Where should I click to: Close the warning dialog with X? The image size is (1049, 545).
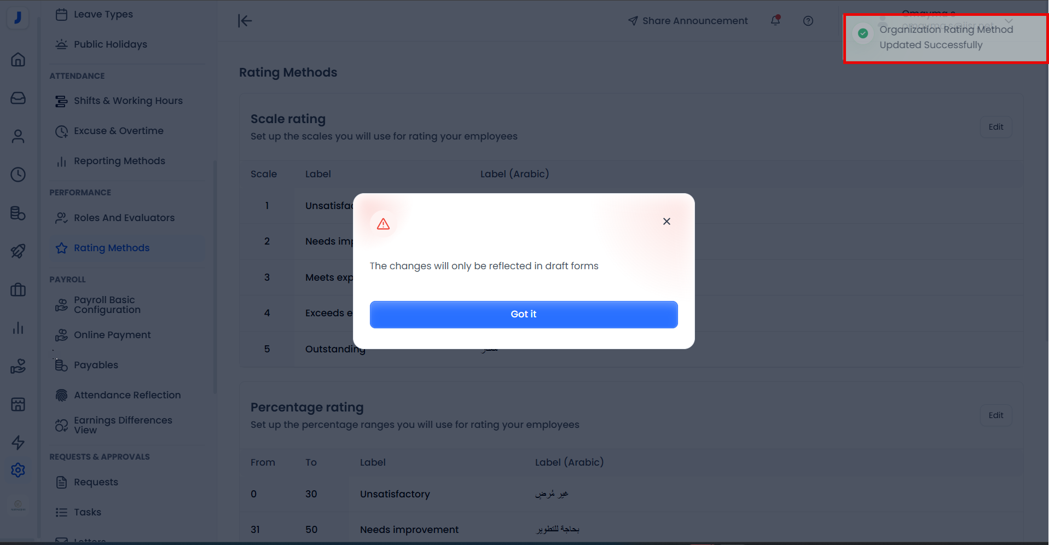(x=667, y=222)
